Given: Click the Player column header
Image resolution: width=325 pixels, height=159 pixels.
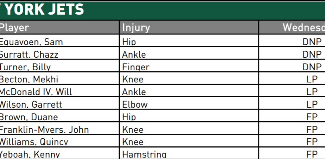Looking at the screenshot, I should point(14,28).
